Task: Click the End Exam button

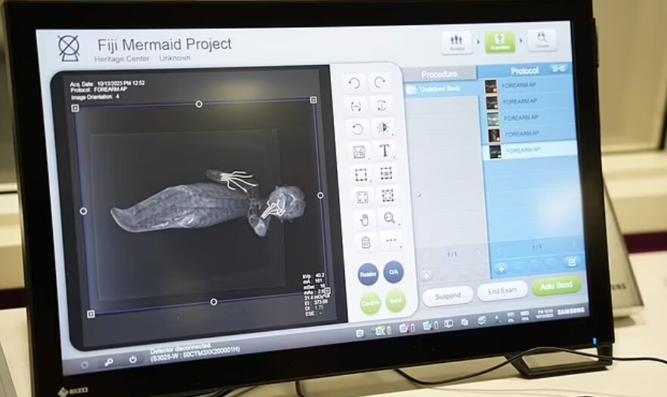Action: point(502,291)
